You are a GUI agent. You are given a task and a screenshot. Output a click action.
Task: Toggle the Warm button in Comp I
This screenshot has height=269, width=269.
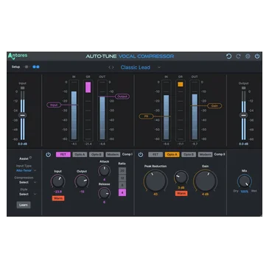pyautogui.click(x=58, y=198)
